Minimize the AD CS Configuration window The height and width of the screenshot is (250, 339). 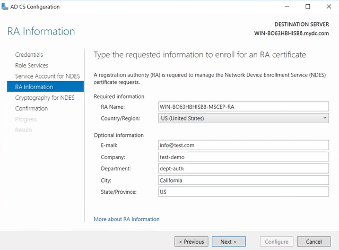click(x=287, y=6)
